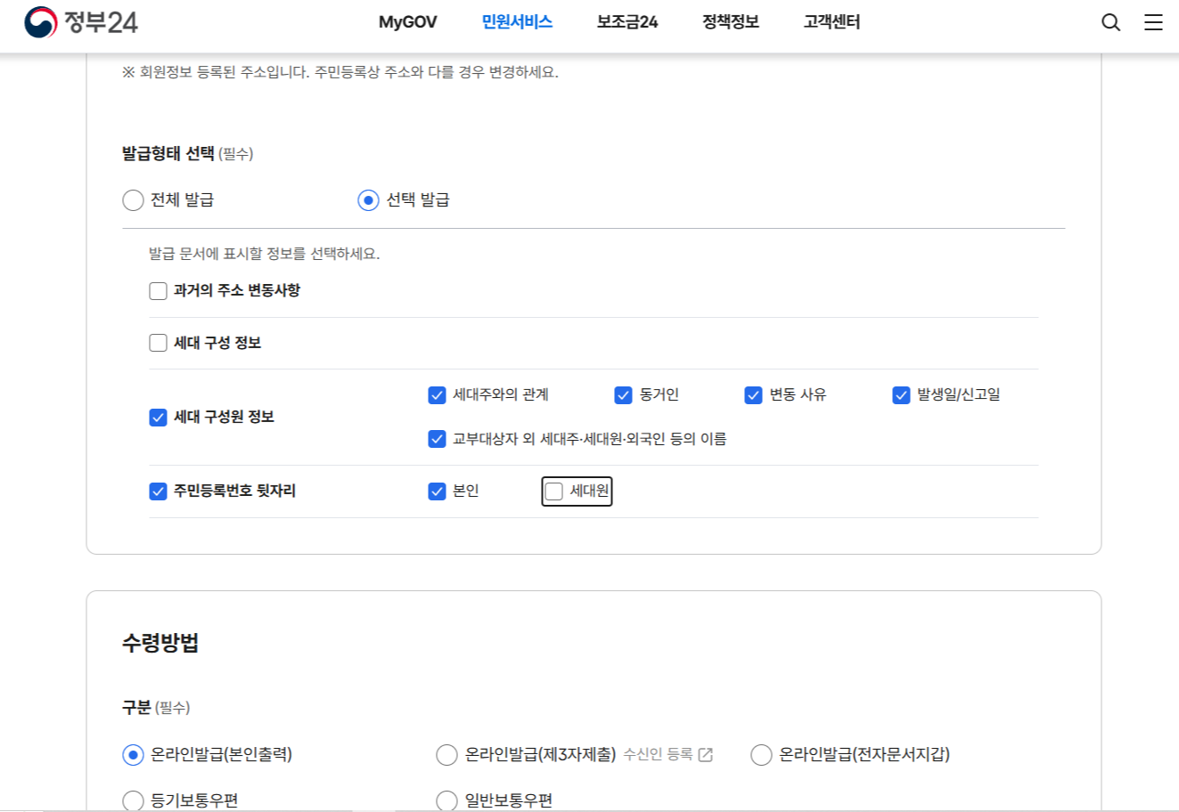Select 전체 발급 radio option
The height and width of the screenshot is (812, 1179).
click(x=133, y=200)
